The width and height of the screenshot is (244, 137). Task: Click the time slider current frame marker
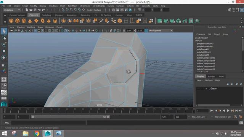[5, 110]
